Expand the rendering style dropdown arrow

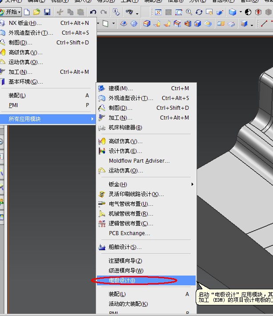241,12
